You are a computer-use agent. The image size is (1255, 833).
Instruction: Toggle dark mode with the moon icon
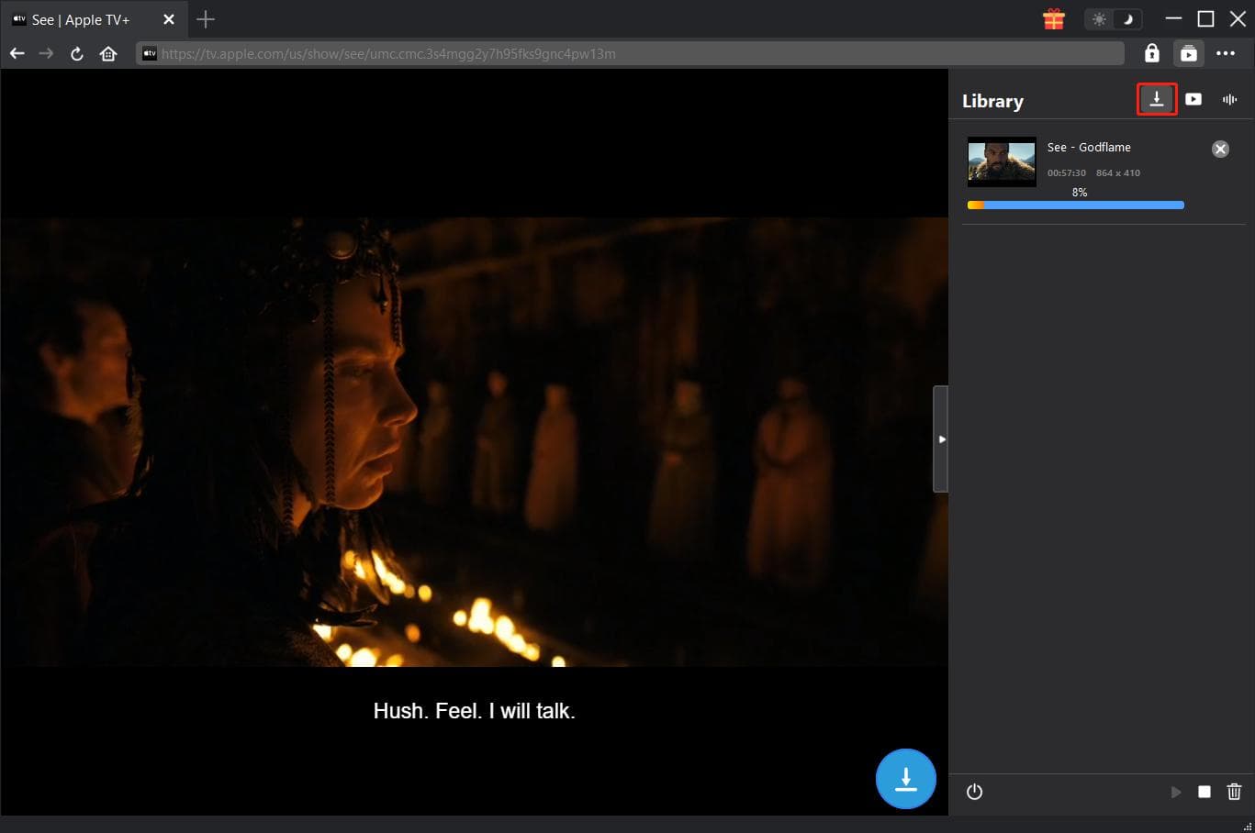(x=1126, y=18)
